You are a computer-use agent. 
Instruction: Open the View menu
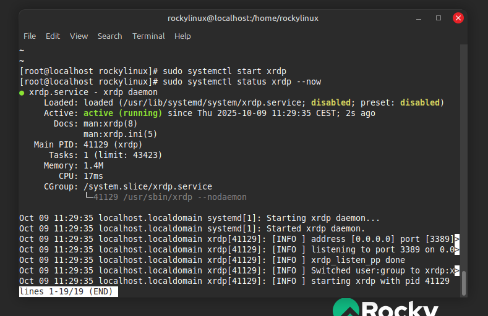click(x=79, y=36)
